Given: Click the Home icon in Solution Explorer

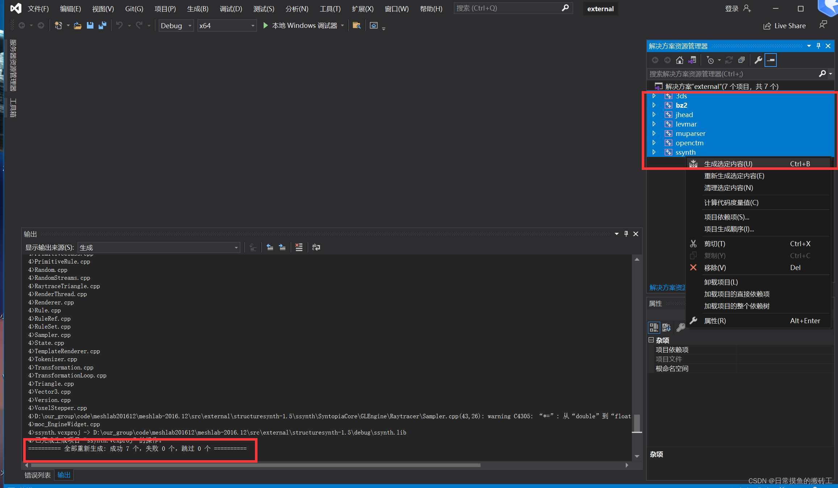Looking at the screenshot, I should click(679, 60).
